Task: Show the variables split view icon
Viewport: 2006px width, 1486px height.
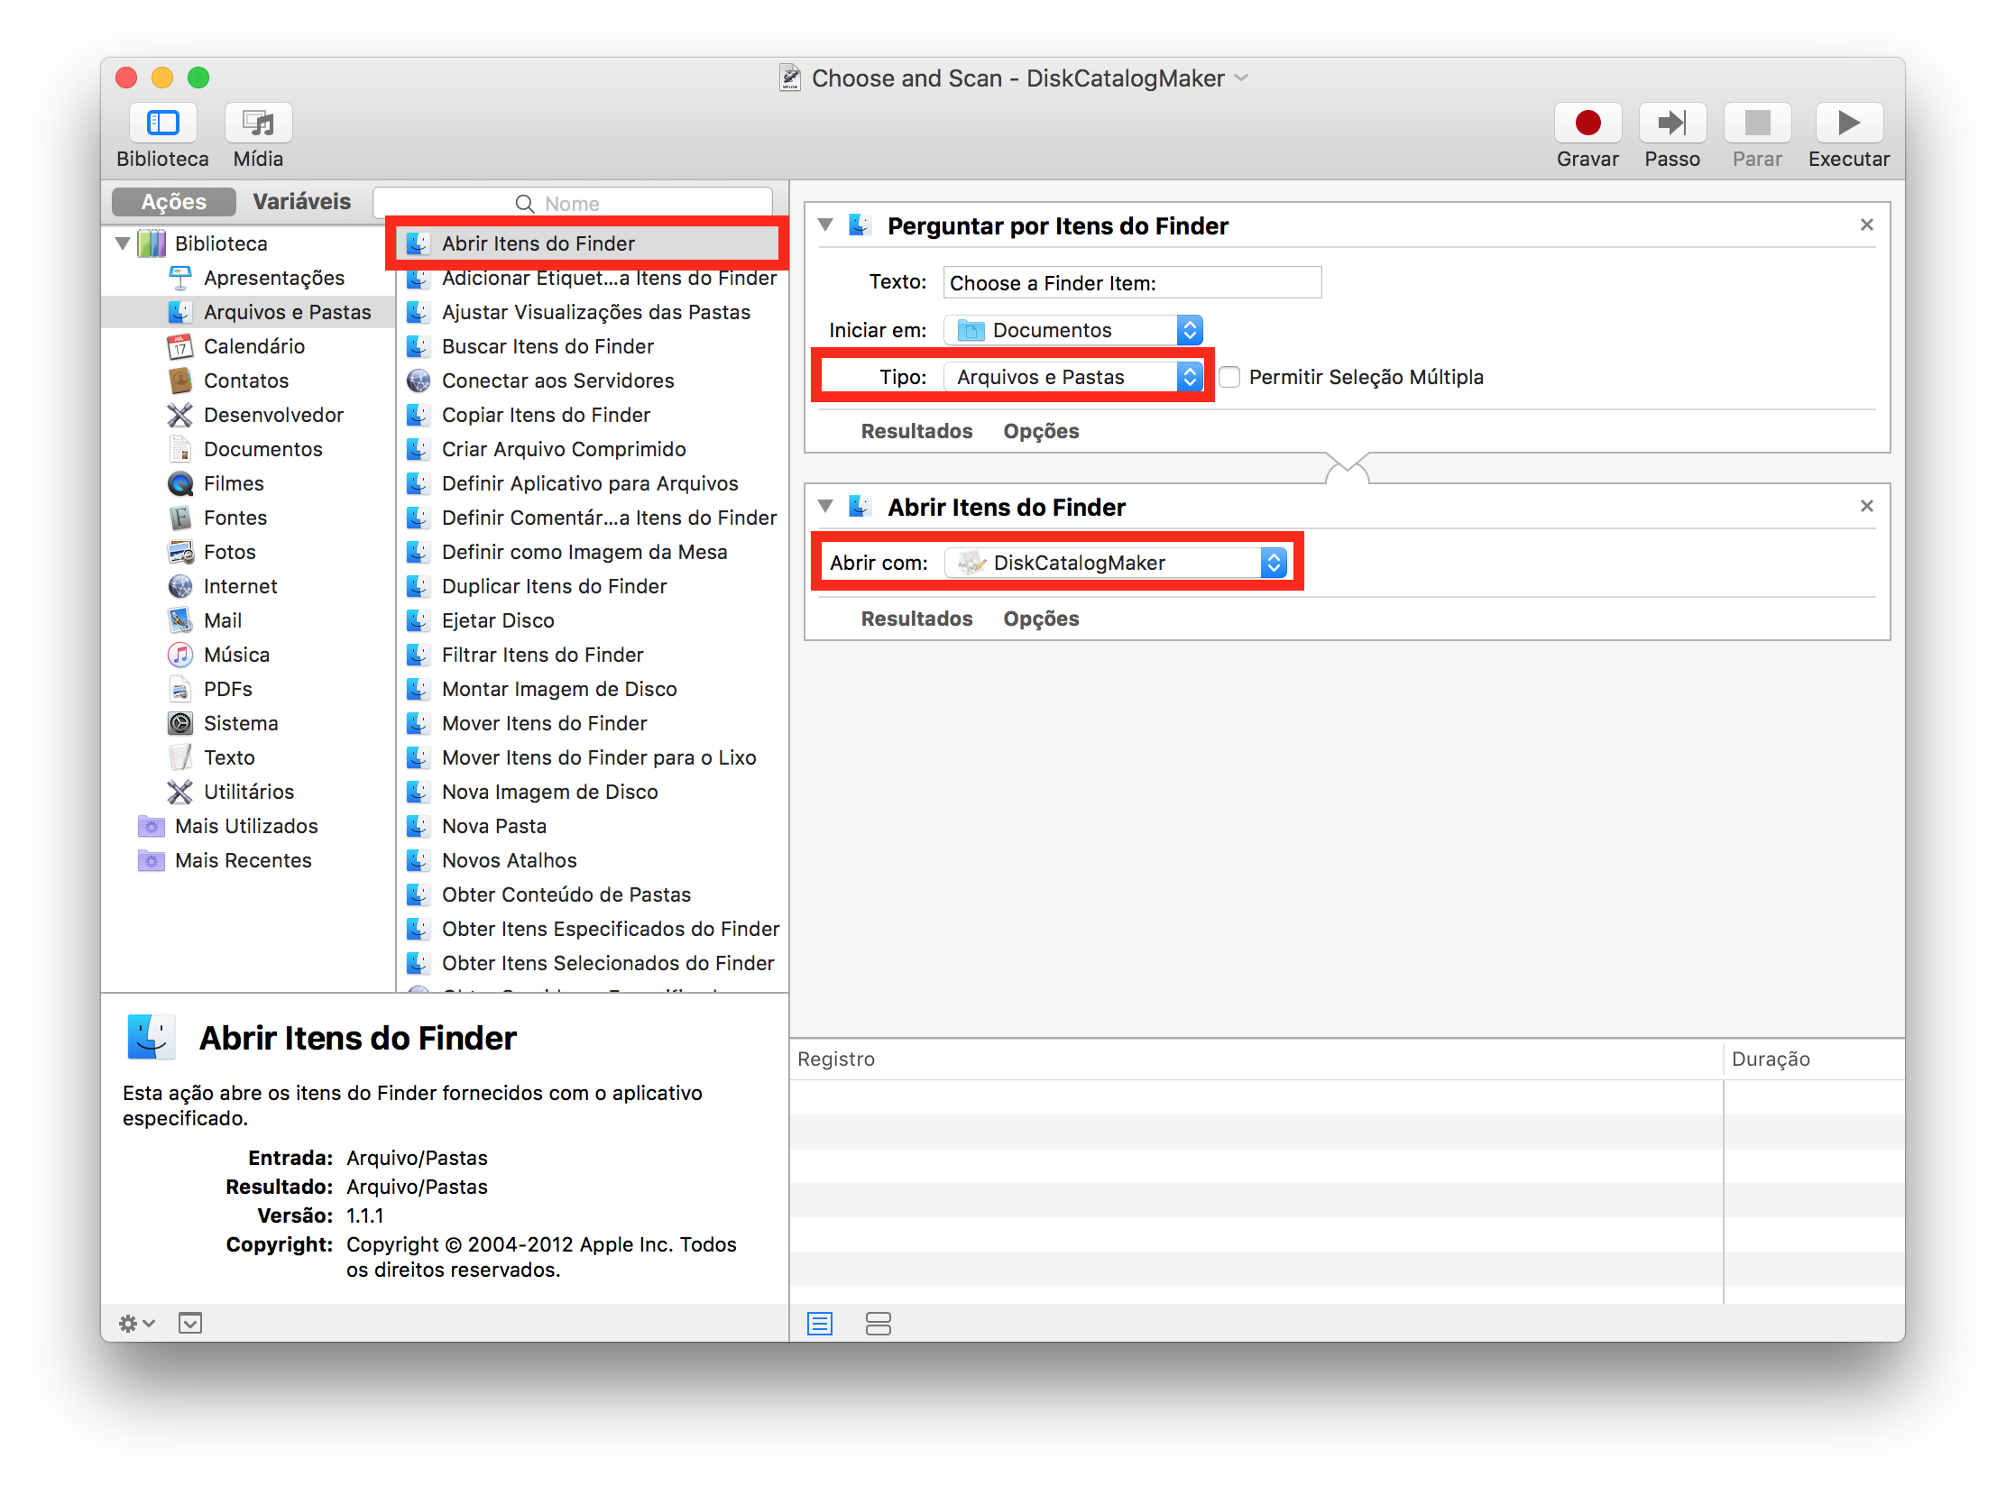Action: tap(878, 1323)
